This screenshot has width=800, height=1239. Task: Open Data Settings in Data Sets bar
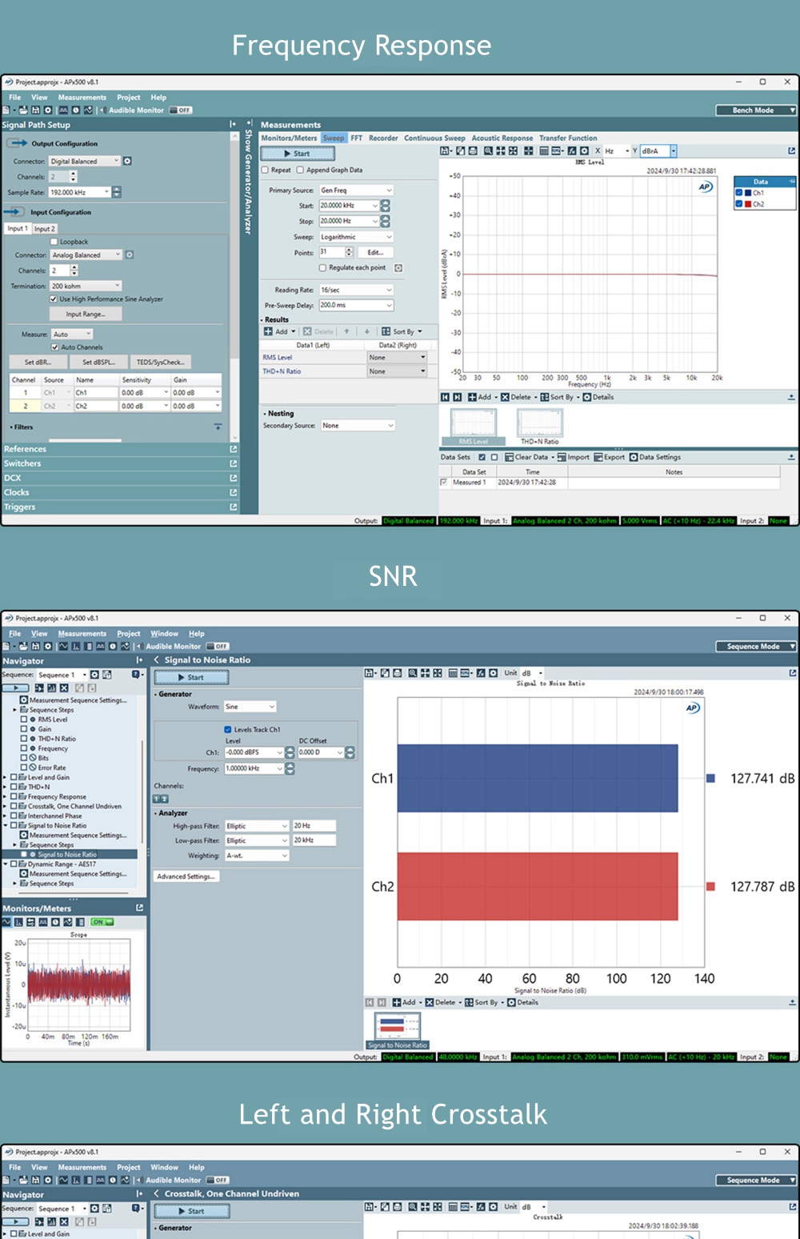pos(634,457)
